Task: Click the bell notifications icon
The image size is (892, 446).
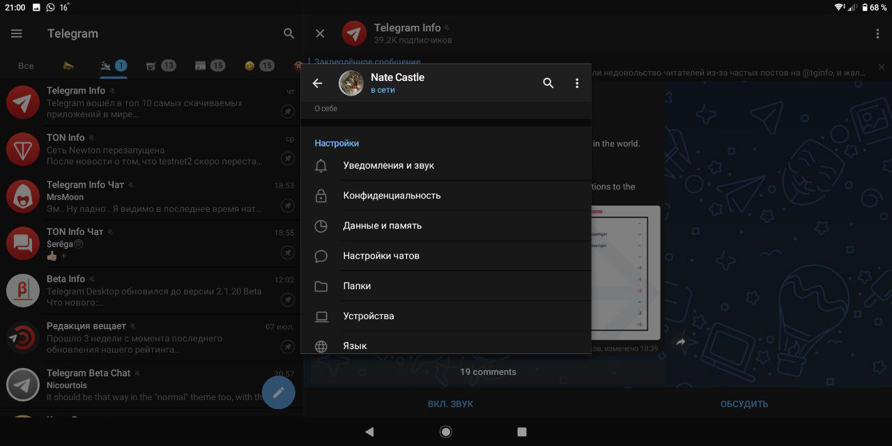Action: [x=321, y=166]
